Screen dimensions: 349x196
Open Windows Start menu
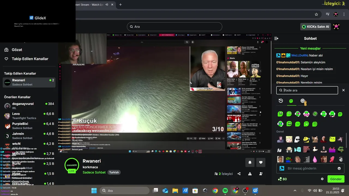tap(94, 191)
